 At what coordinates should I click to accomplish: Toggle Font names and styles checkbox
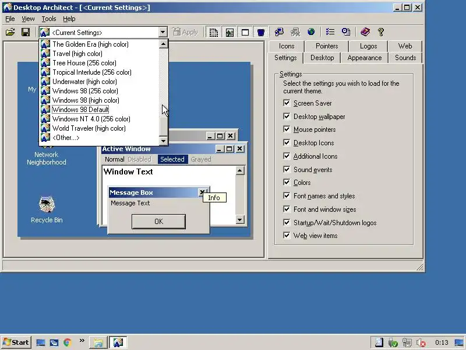coord(287,195)
